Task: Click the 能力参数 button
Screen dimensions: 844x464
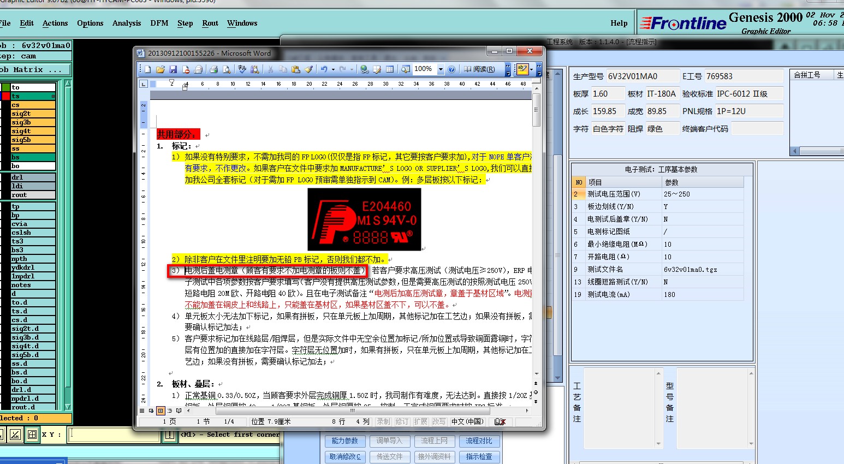Action: [344, 441]
